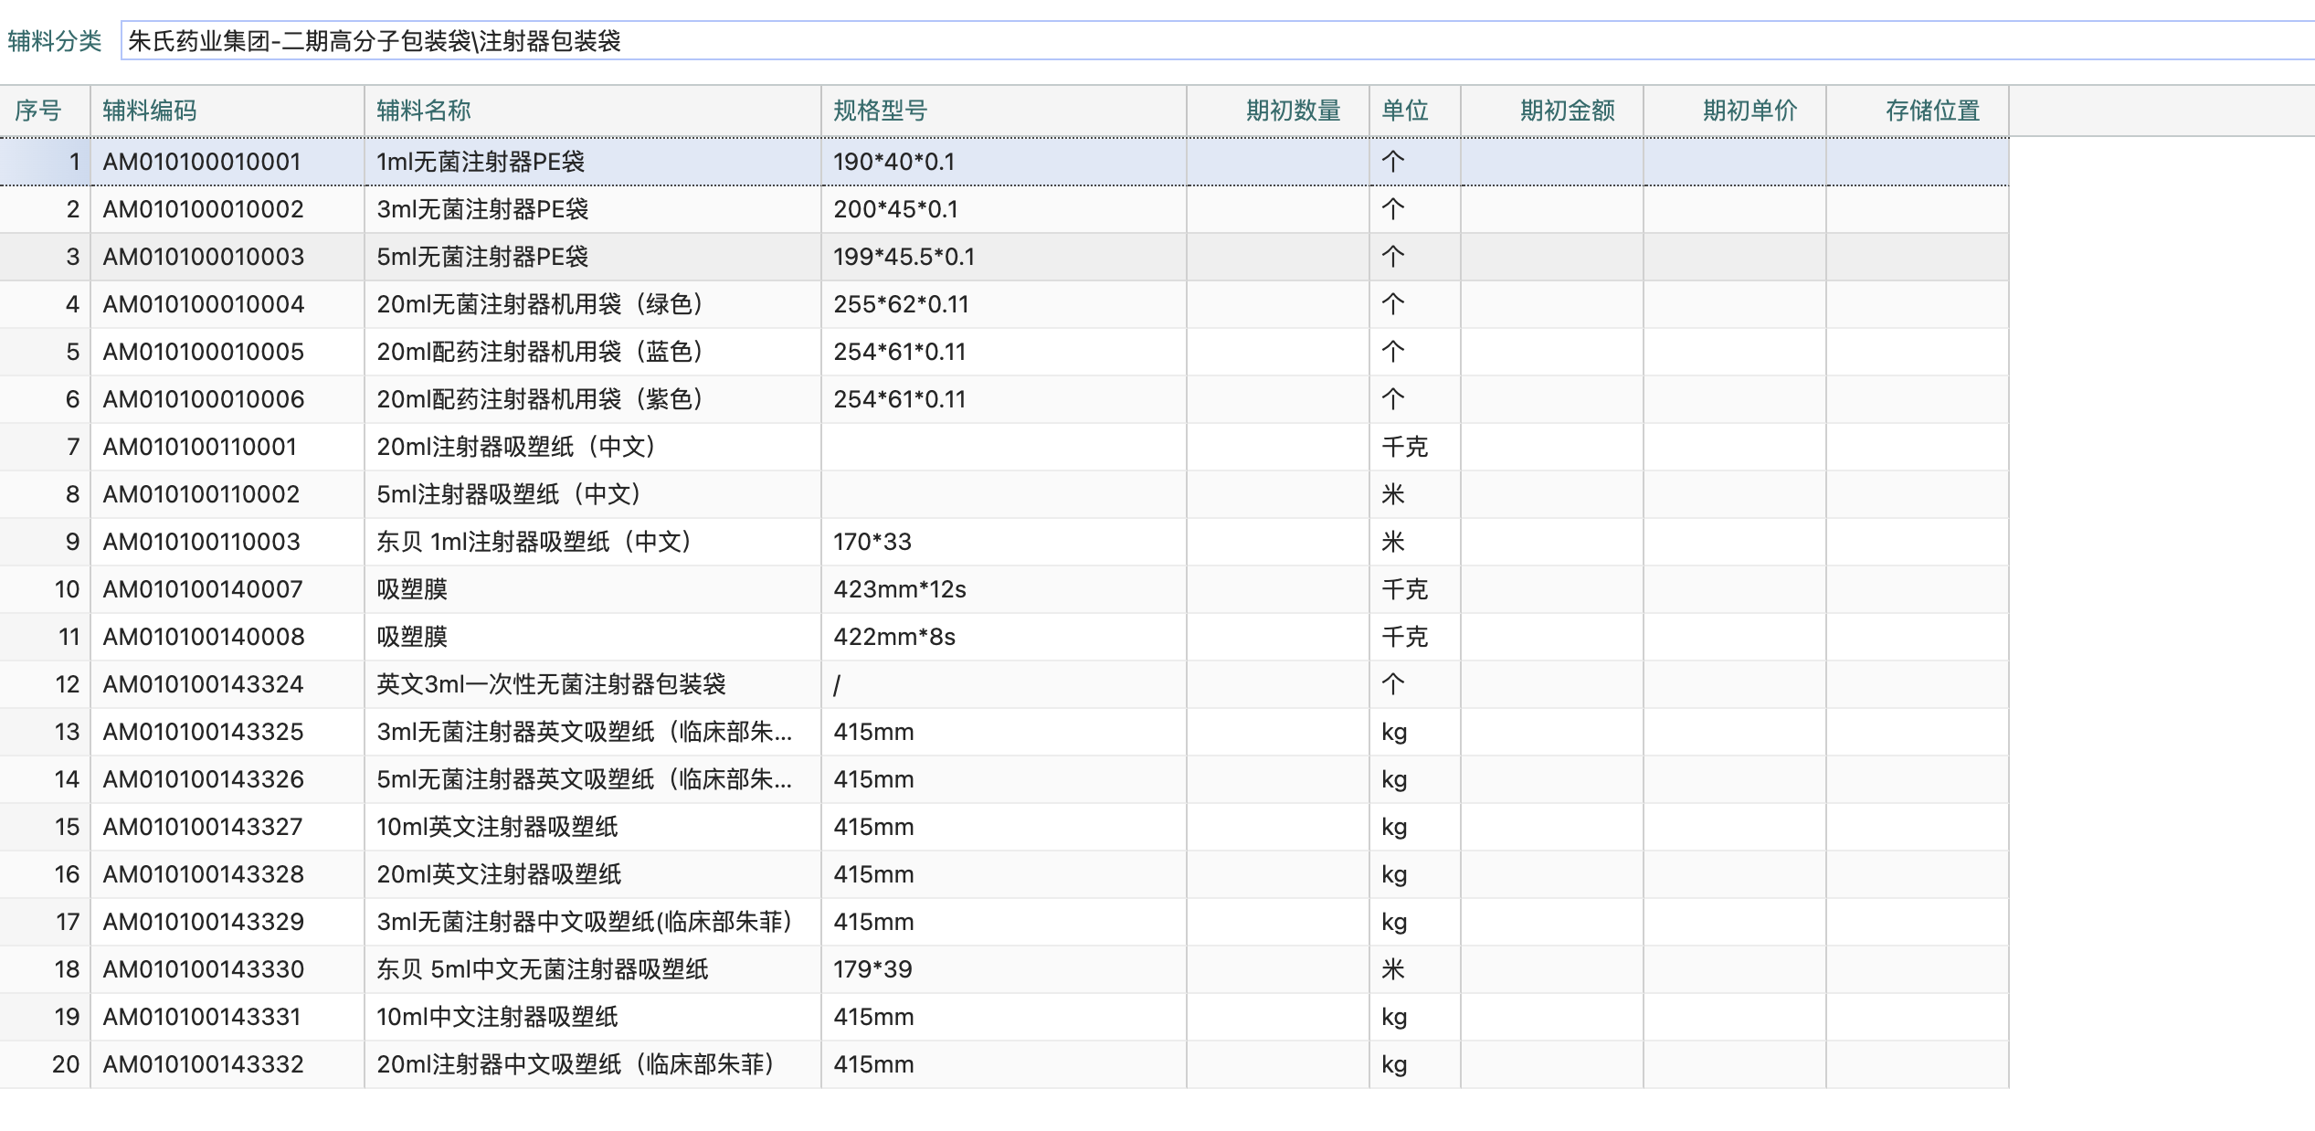
Task: Select row with code AM010100010001
Action: click(202, 162)
